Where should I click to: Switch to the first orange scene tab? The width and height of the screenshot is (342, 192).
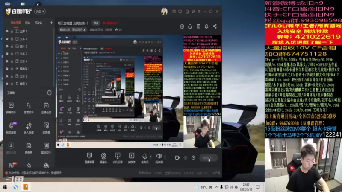coord(16,23)
